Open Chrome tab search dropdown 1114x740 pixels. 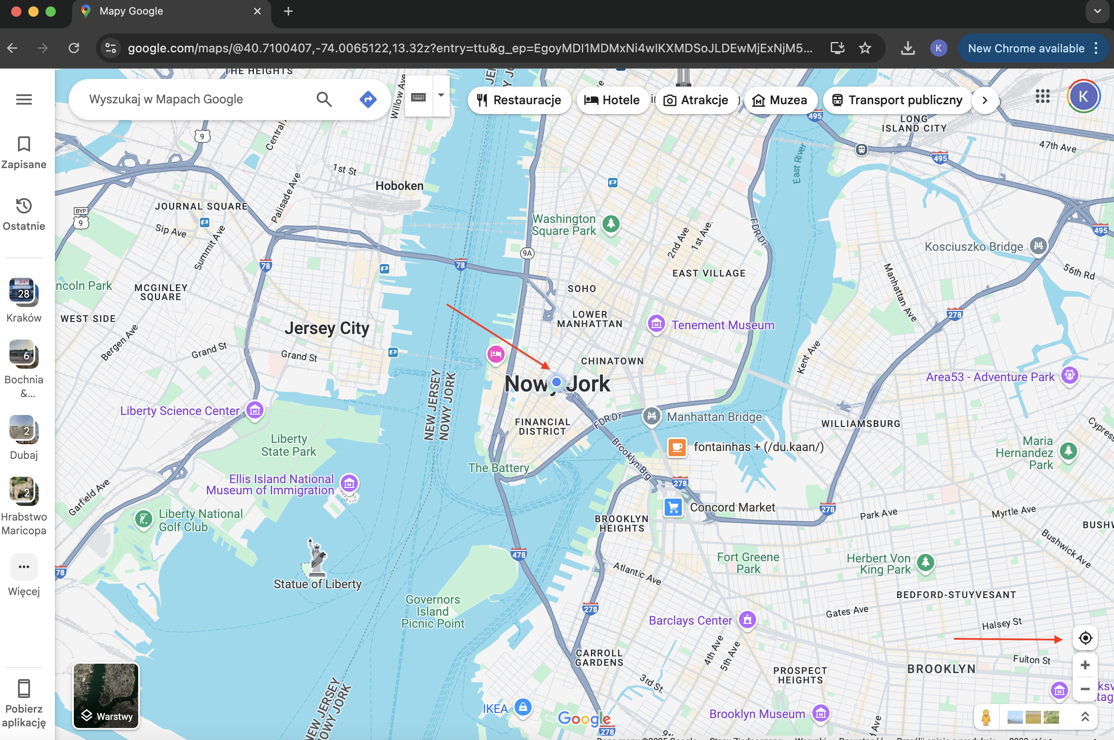(x=1097, y=11)
